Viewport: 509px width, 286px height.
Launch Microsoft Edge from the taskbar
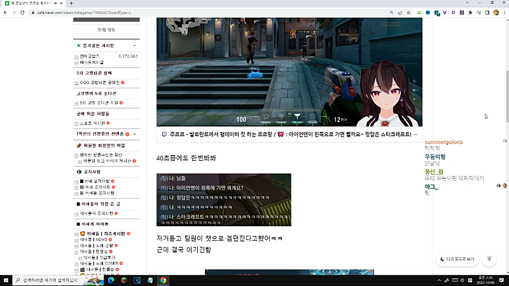(x=111, y=280)
